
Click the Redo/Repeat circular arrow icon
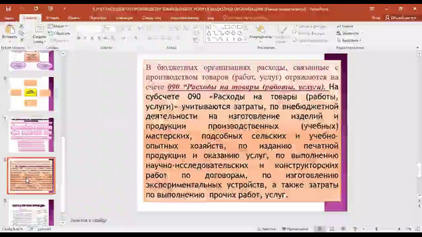pos(36,9)
